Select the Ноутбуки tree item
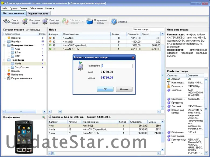 point(16,41)
